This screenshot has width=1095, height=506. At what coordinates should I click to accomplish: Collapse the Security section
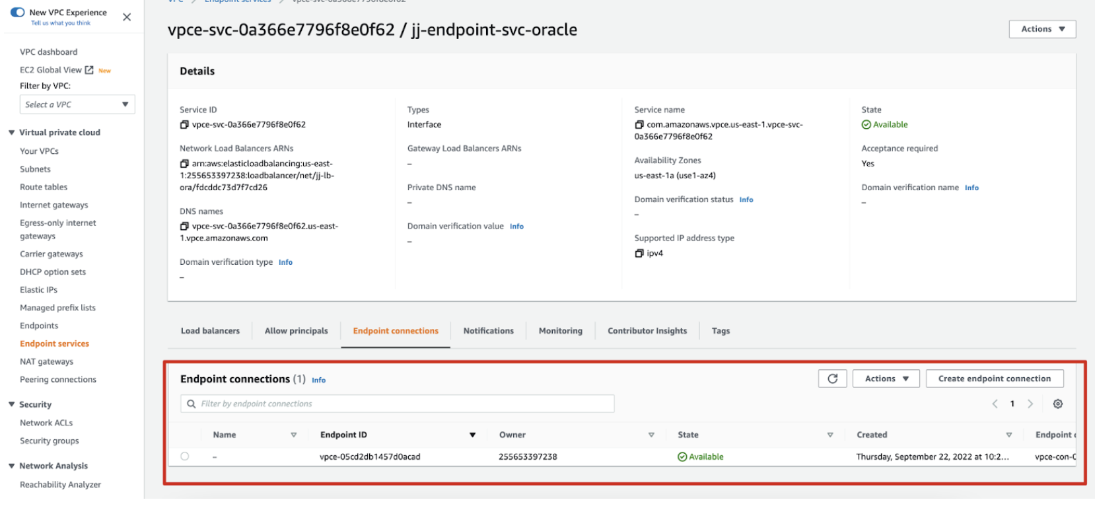[12, 405]
